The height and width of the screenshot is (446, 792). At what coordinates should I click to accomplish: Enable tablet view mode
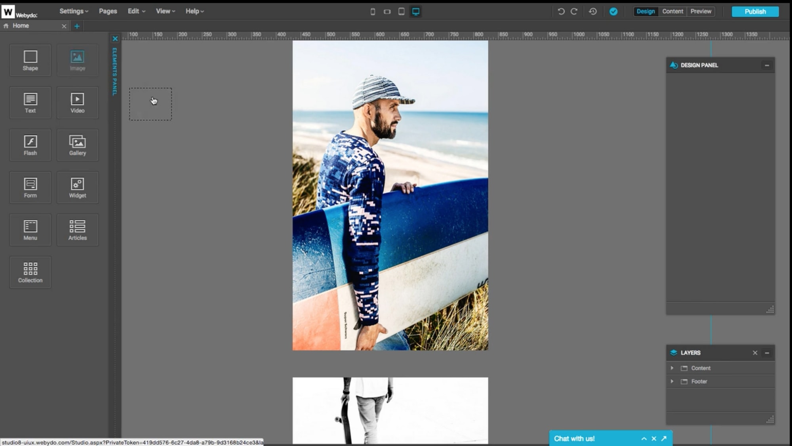tap(401, 11)
